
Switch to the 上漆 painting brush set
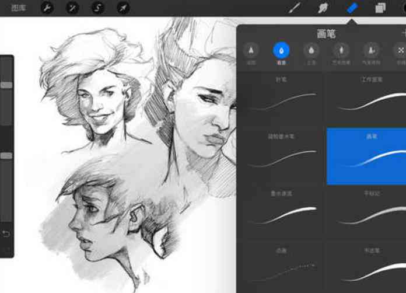coord(311,54)
